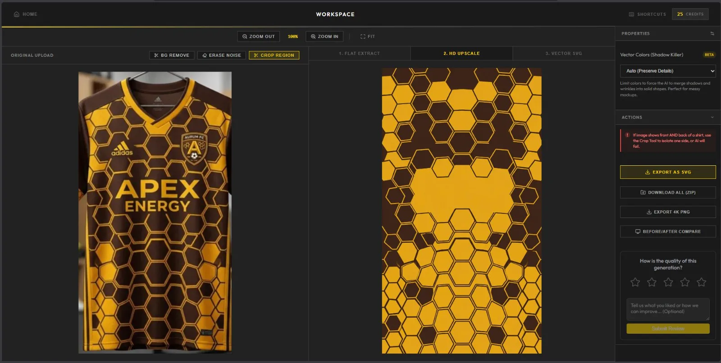
Task: Click the red crop warning notice
Action: (x=668, y=141)
